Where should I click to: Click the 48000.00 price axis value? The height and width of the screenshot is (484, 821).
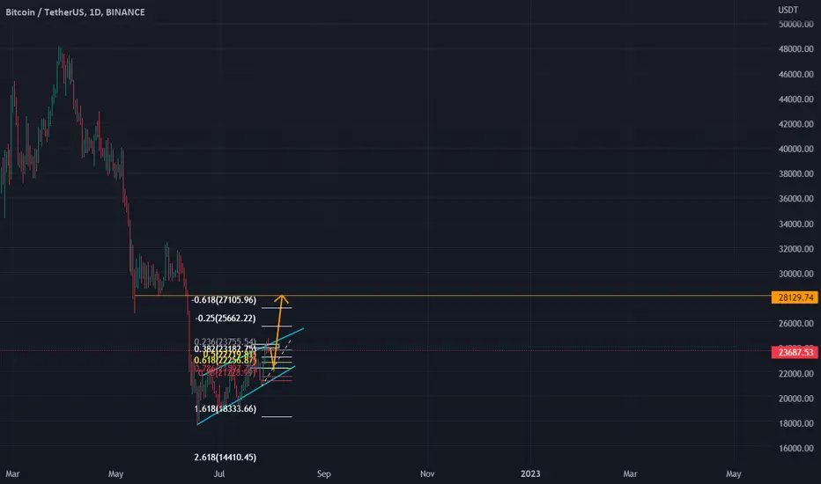point(795,49)
